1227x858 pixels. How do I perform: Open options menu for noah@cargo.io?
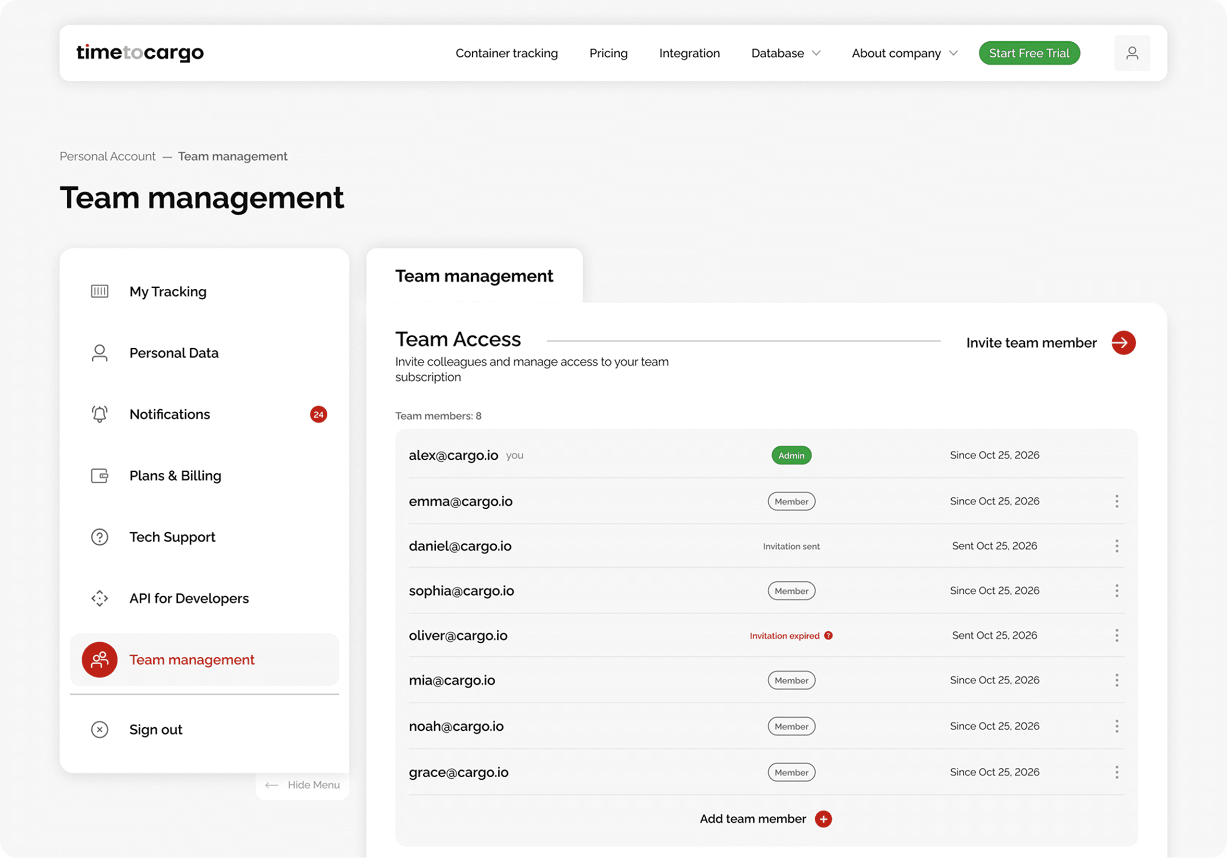1116,727
